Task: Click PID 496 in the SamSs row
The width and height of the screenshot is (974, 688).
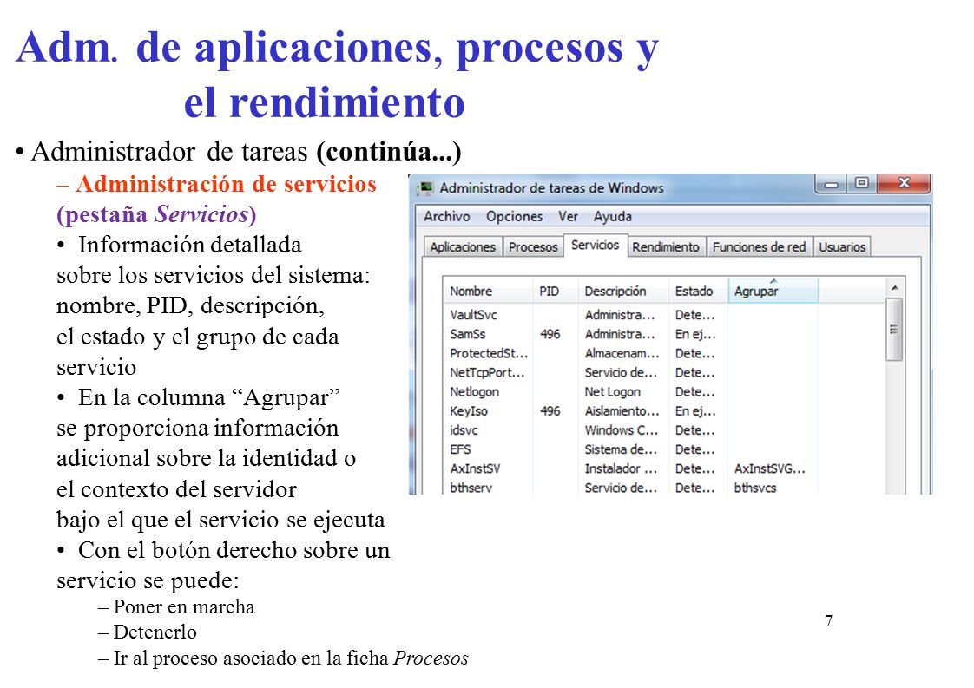Action: (550, 334)
